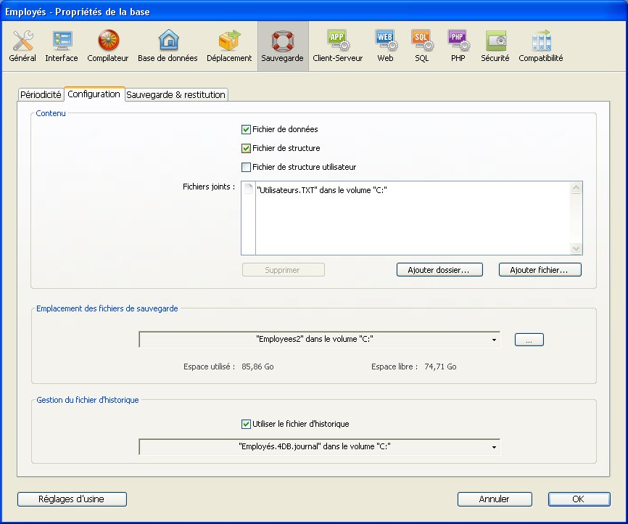This screenshot has height=524, width=628.
Task: Select the Utilisateurs.TXT attached file entry
Action: click(x=317, y=191)
